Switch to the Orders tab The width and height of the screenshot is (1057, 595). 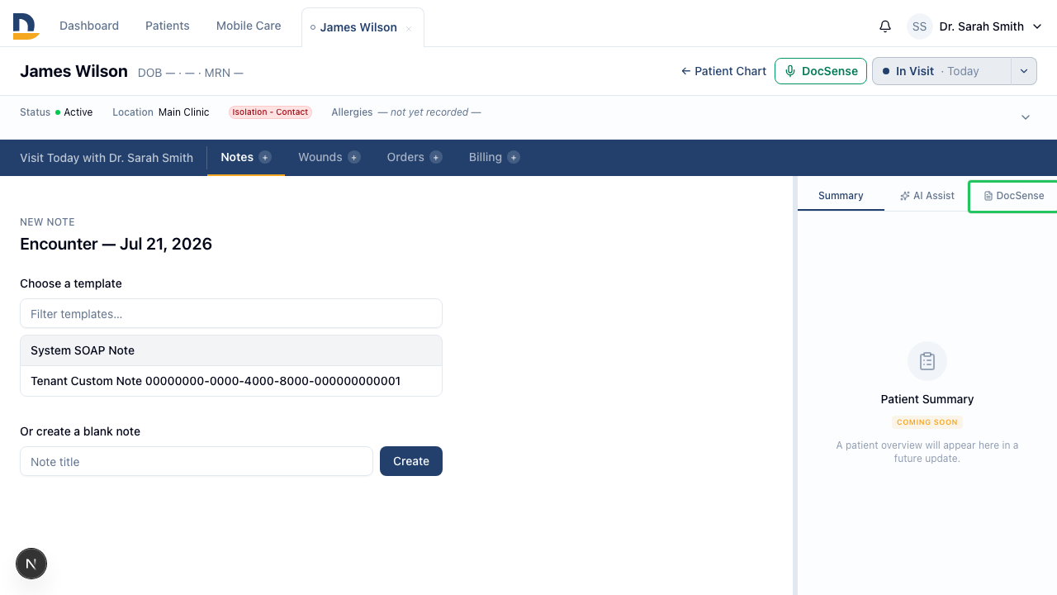click(405, 157)
